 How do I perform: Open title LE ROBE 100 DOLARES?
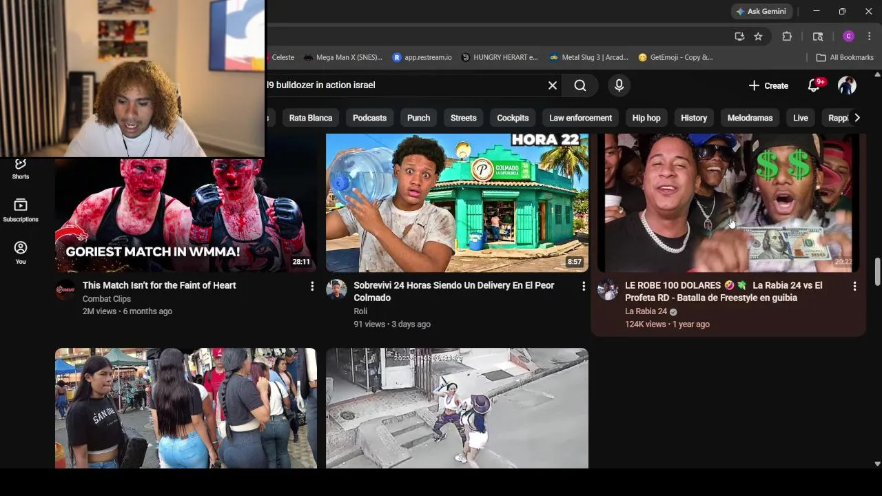click(x=724, y=291)
